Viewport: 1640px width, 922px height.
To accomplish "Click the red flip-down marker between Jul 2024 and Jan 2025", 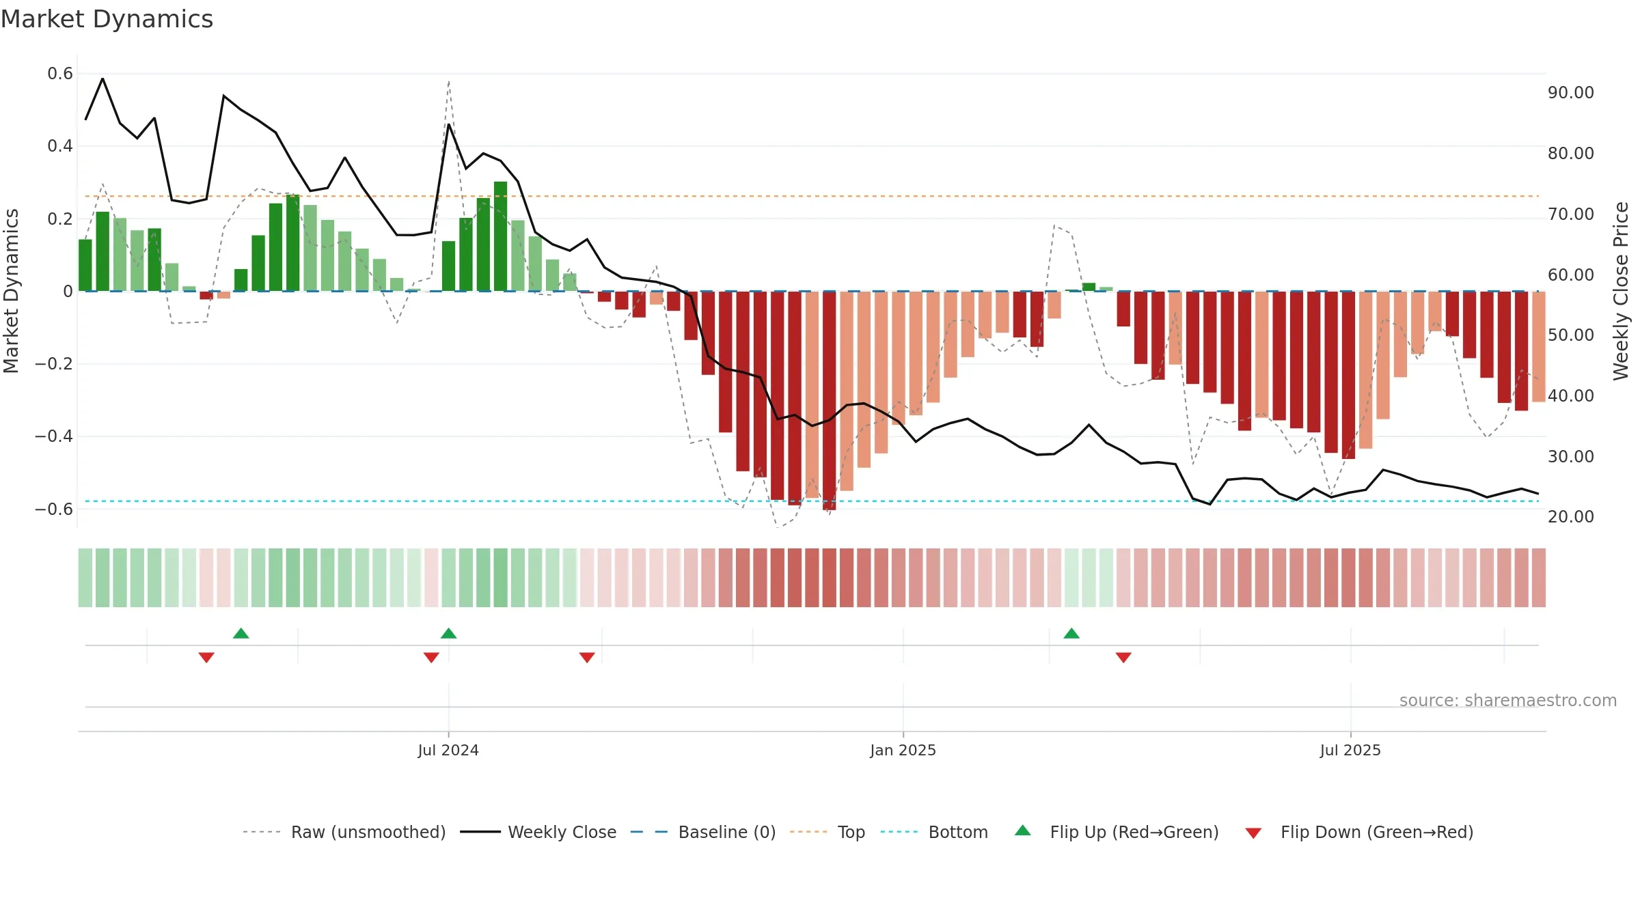I will pos(587,657).
